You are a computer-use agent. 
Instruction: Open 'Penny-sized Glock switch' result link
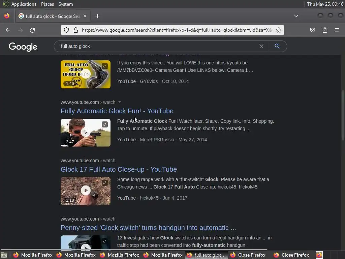point(148,228)
